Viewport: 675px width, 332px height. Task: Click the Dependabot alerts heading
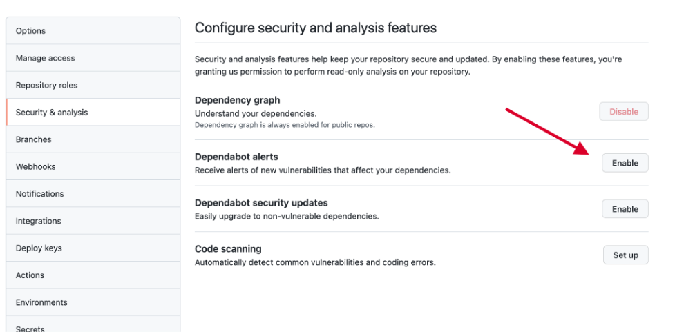[x=236, y=157]
